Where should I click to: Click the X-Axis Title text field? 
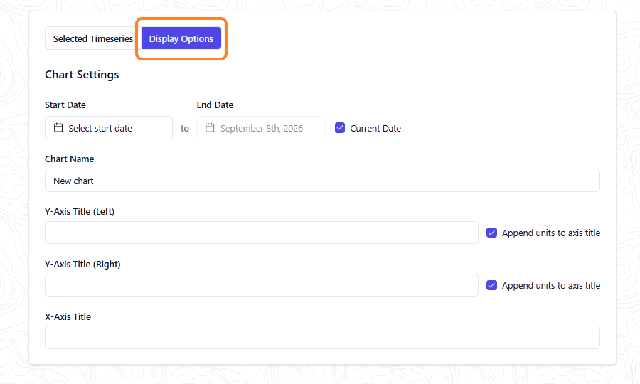[x=322, y=338]
